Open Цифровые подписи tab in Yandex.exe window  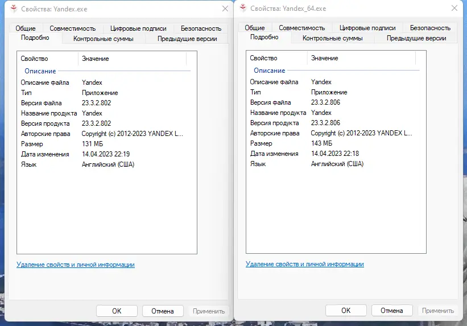[x=139, y=28]
